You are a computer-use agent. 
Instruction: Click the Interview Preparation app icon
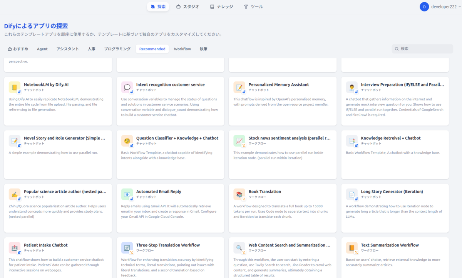point(352,87)
